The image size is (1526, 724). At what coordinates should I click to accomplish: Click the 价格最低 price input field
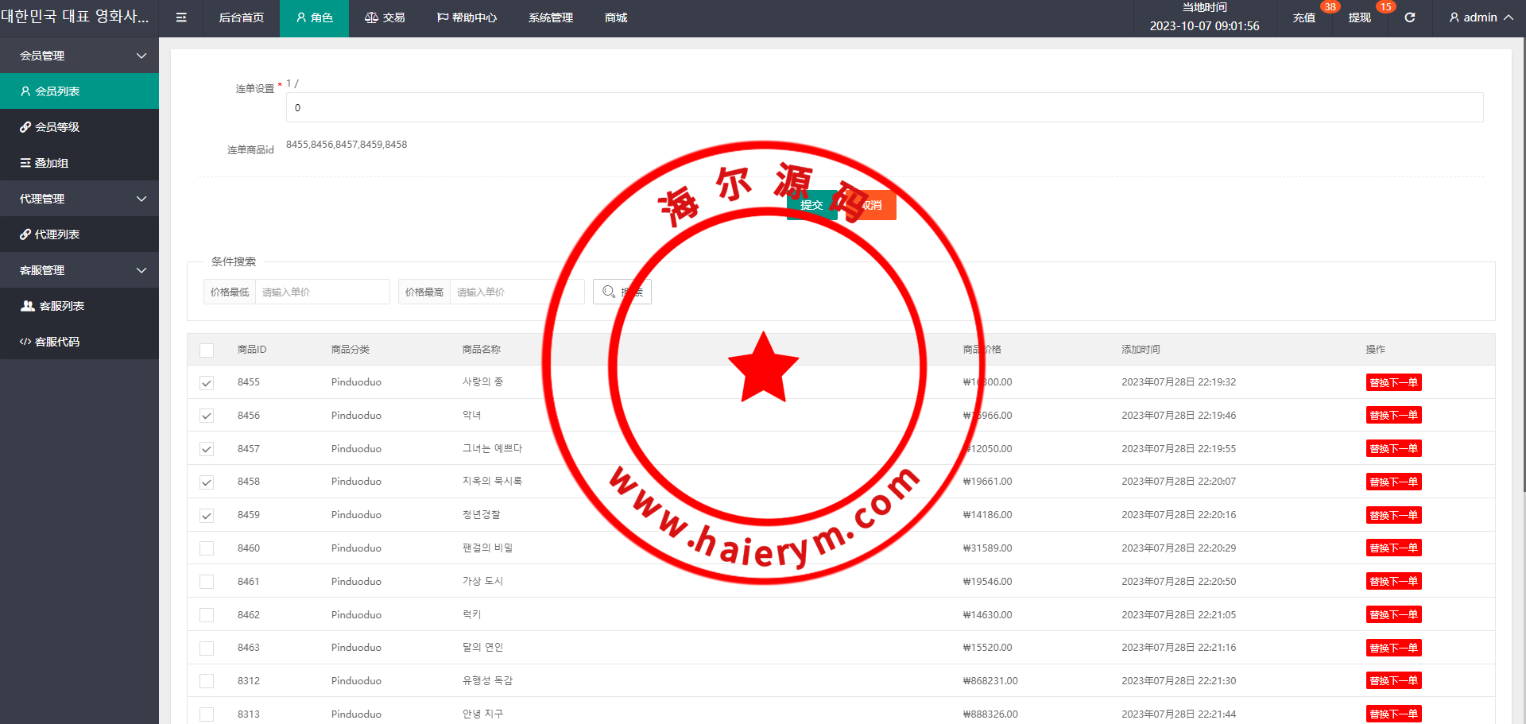[321, 292]
